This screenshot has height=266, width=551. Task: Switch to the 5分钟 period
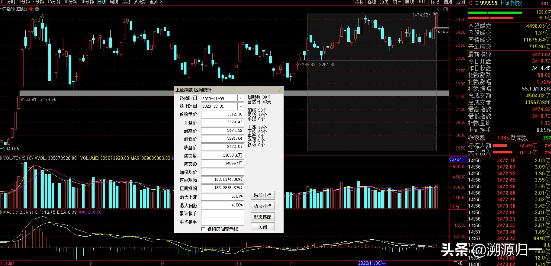(38, 2)
